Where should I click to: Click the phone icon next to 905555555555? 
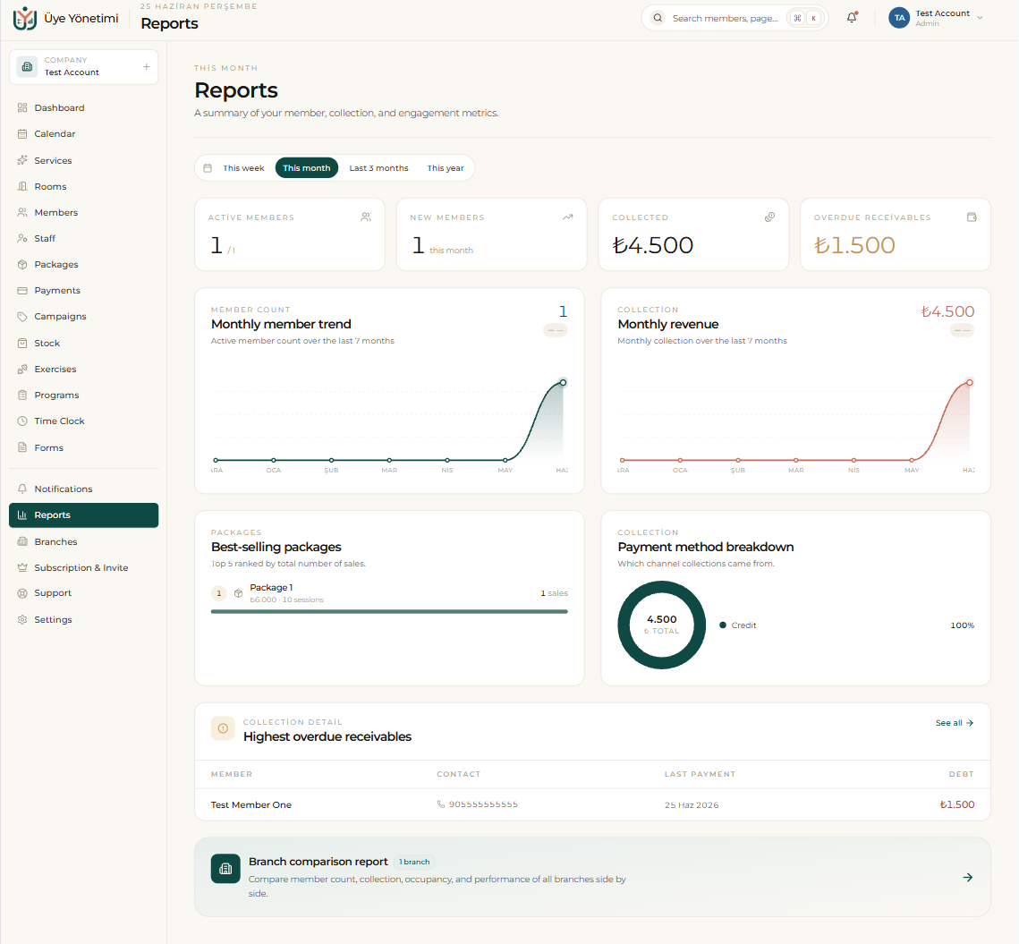click(x=441, y=804)
